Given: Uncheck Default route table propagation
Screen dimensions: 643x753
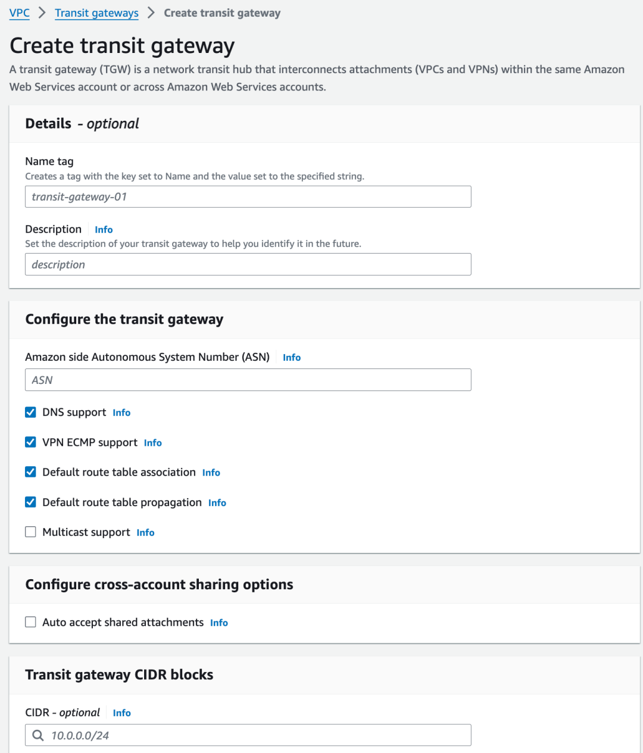Looking at the screenshot, I should click(x=30, y=502).
